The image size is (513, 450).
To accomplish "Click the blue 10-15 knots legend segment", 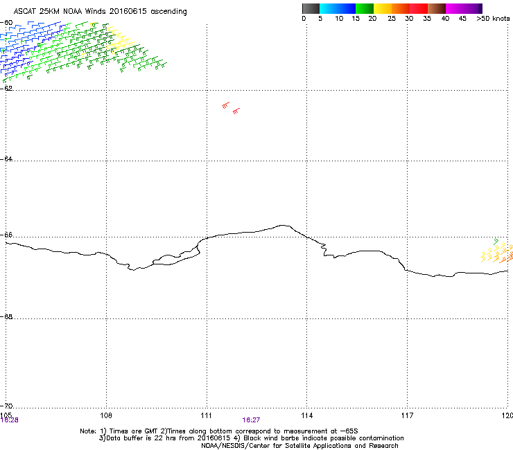I will pyautogui.click(x=347, y=8).
